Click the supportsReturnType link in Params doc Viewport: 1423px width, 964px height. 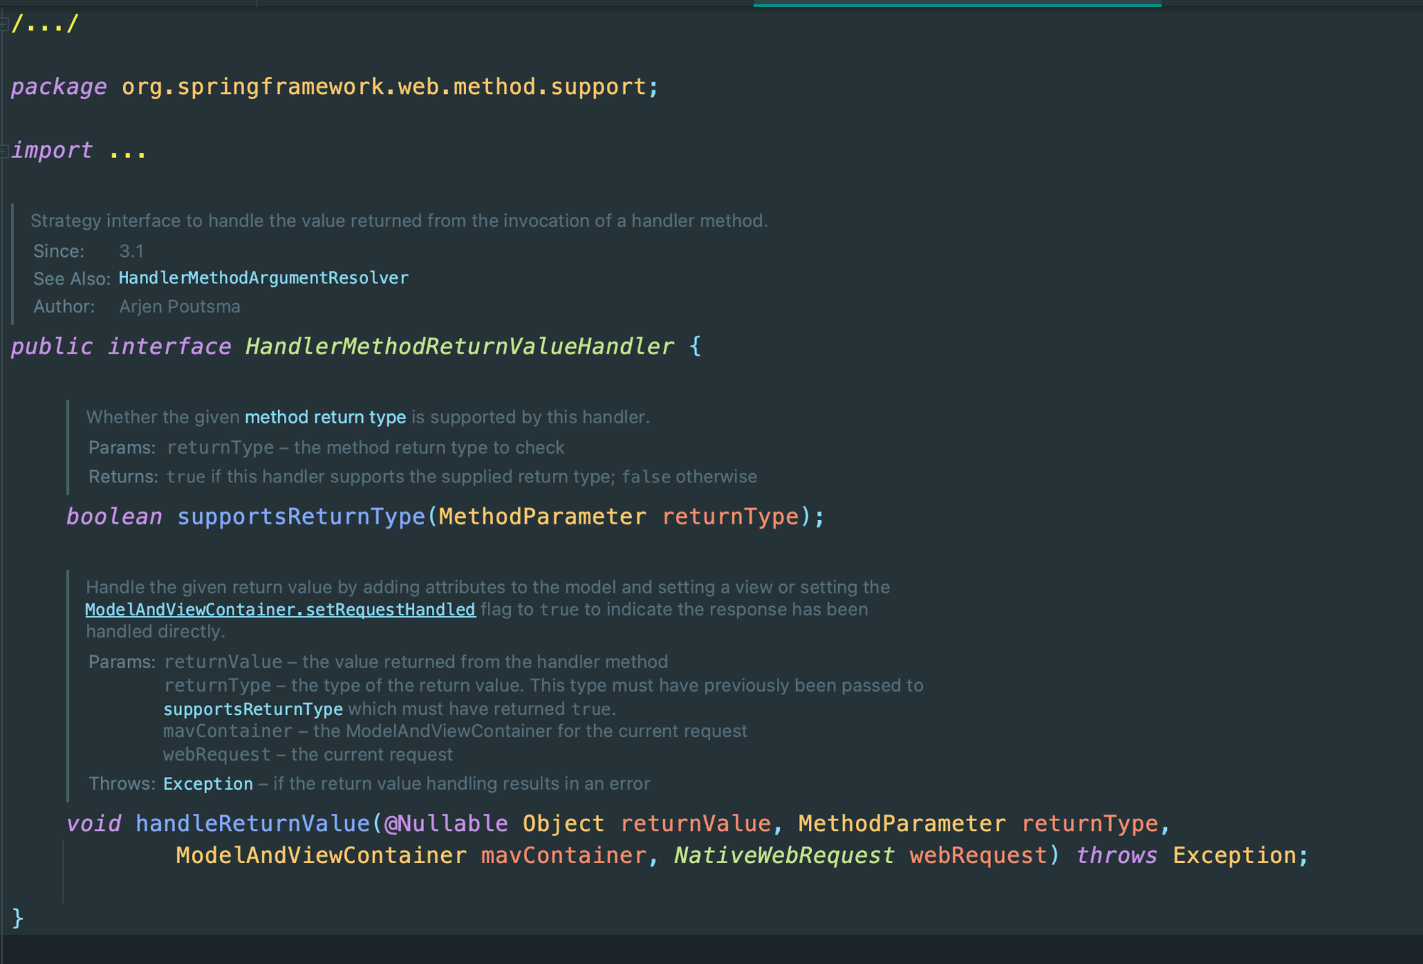(x=253, y=709)
